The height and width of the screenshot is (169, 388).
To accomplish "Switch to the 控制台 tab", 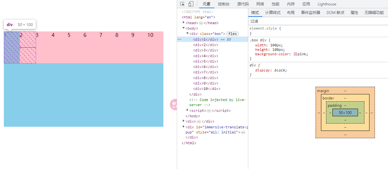I will (x=224, y=4).
